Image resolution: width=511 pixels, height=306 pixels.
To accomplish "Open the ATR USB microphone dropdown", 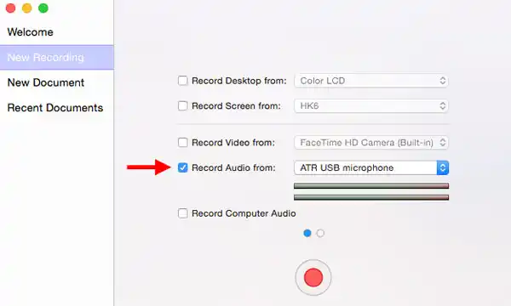I will tap(371, 167).
